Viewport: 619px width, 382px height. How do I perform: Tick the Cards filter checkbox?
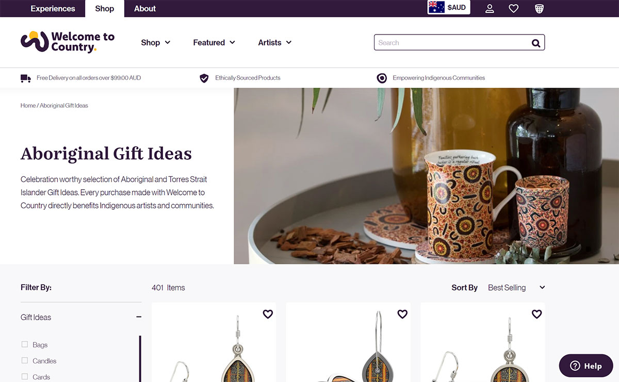[x=25, y=376]
